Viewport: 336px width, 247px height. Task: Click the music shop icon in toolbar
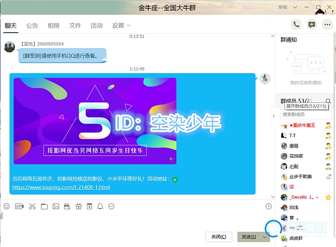(x=67, y=206)
